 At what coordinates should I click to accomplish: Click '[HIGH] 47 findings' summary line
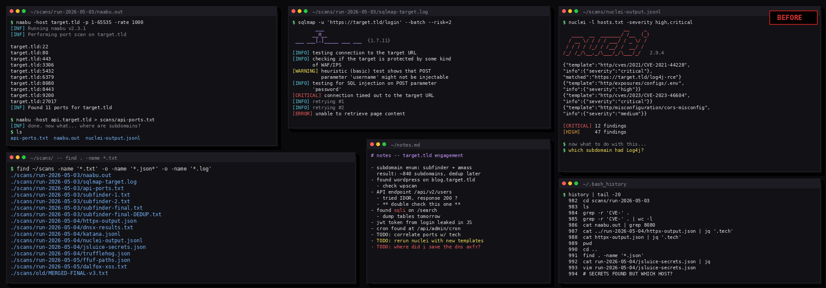[x=594, y=132]
